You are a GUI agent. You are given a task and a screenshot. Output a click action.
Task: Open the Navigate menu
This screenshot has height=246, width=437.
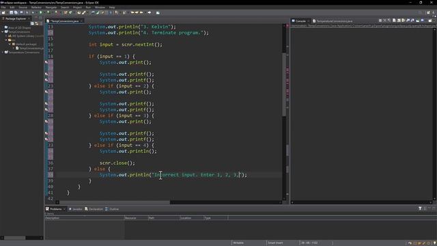[x=51, y=8]
